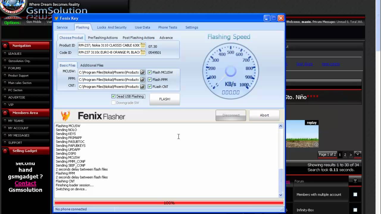Click the red 100% progress bar
381x214 pixels.
coord(169,203)
